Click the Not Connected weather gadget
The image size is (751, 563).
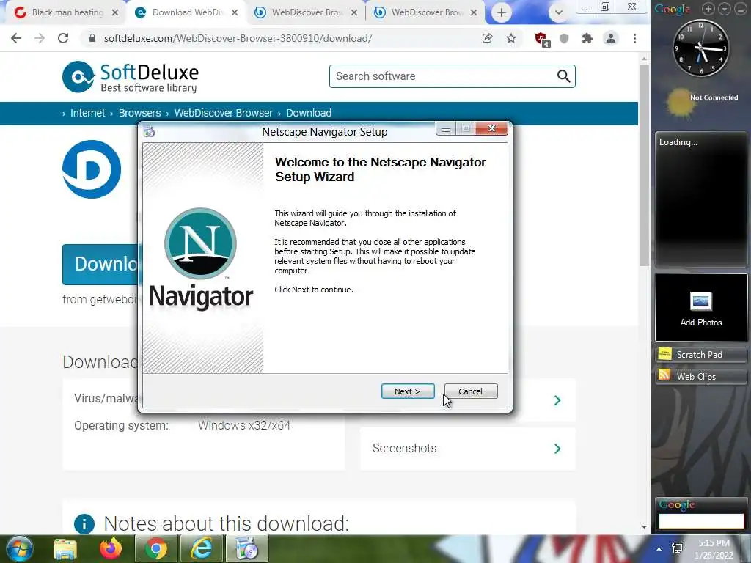click(702, 102)
